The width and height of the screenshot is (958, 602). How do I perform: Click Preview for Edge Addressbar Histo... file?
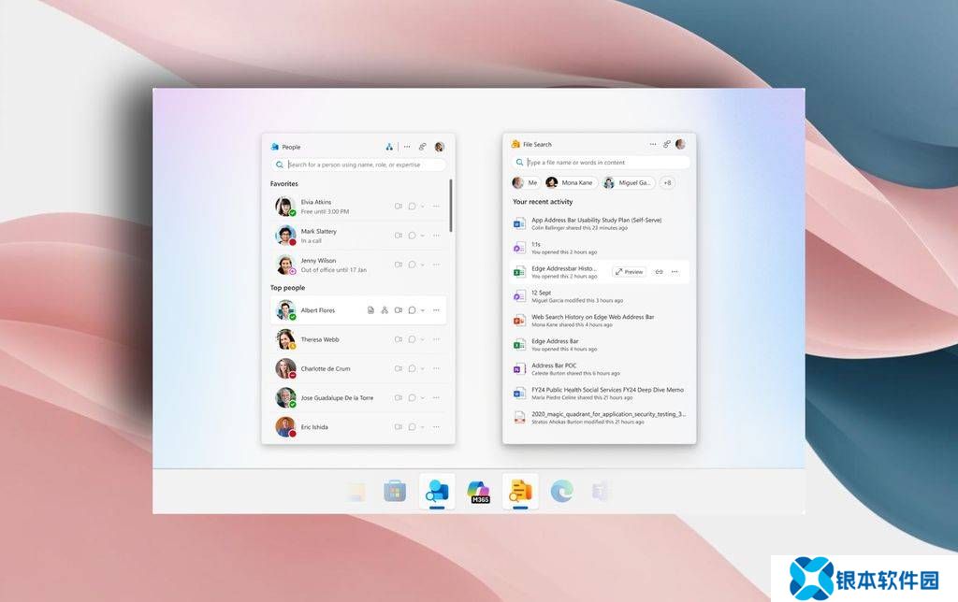[630, 272]
